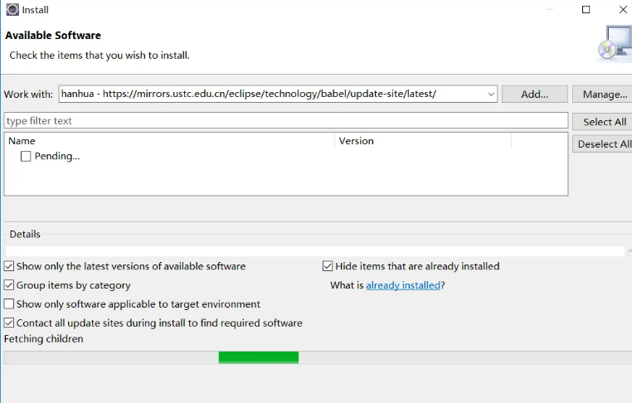Uncheck Contact all update sites during install
Screen dimensions: 632x403
[x=9, y=323]
